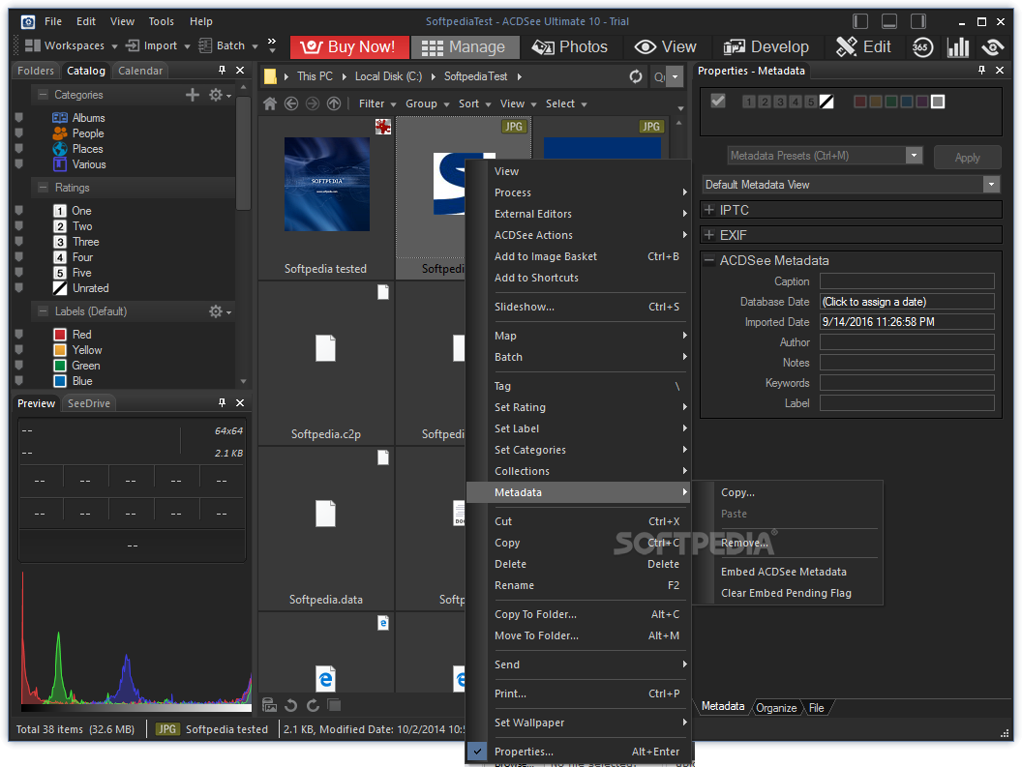This screenshot has width=1022, height=767.
Task: Add a new category with plus icon
Action: coord(193,95)
